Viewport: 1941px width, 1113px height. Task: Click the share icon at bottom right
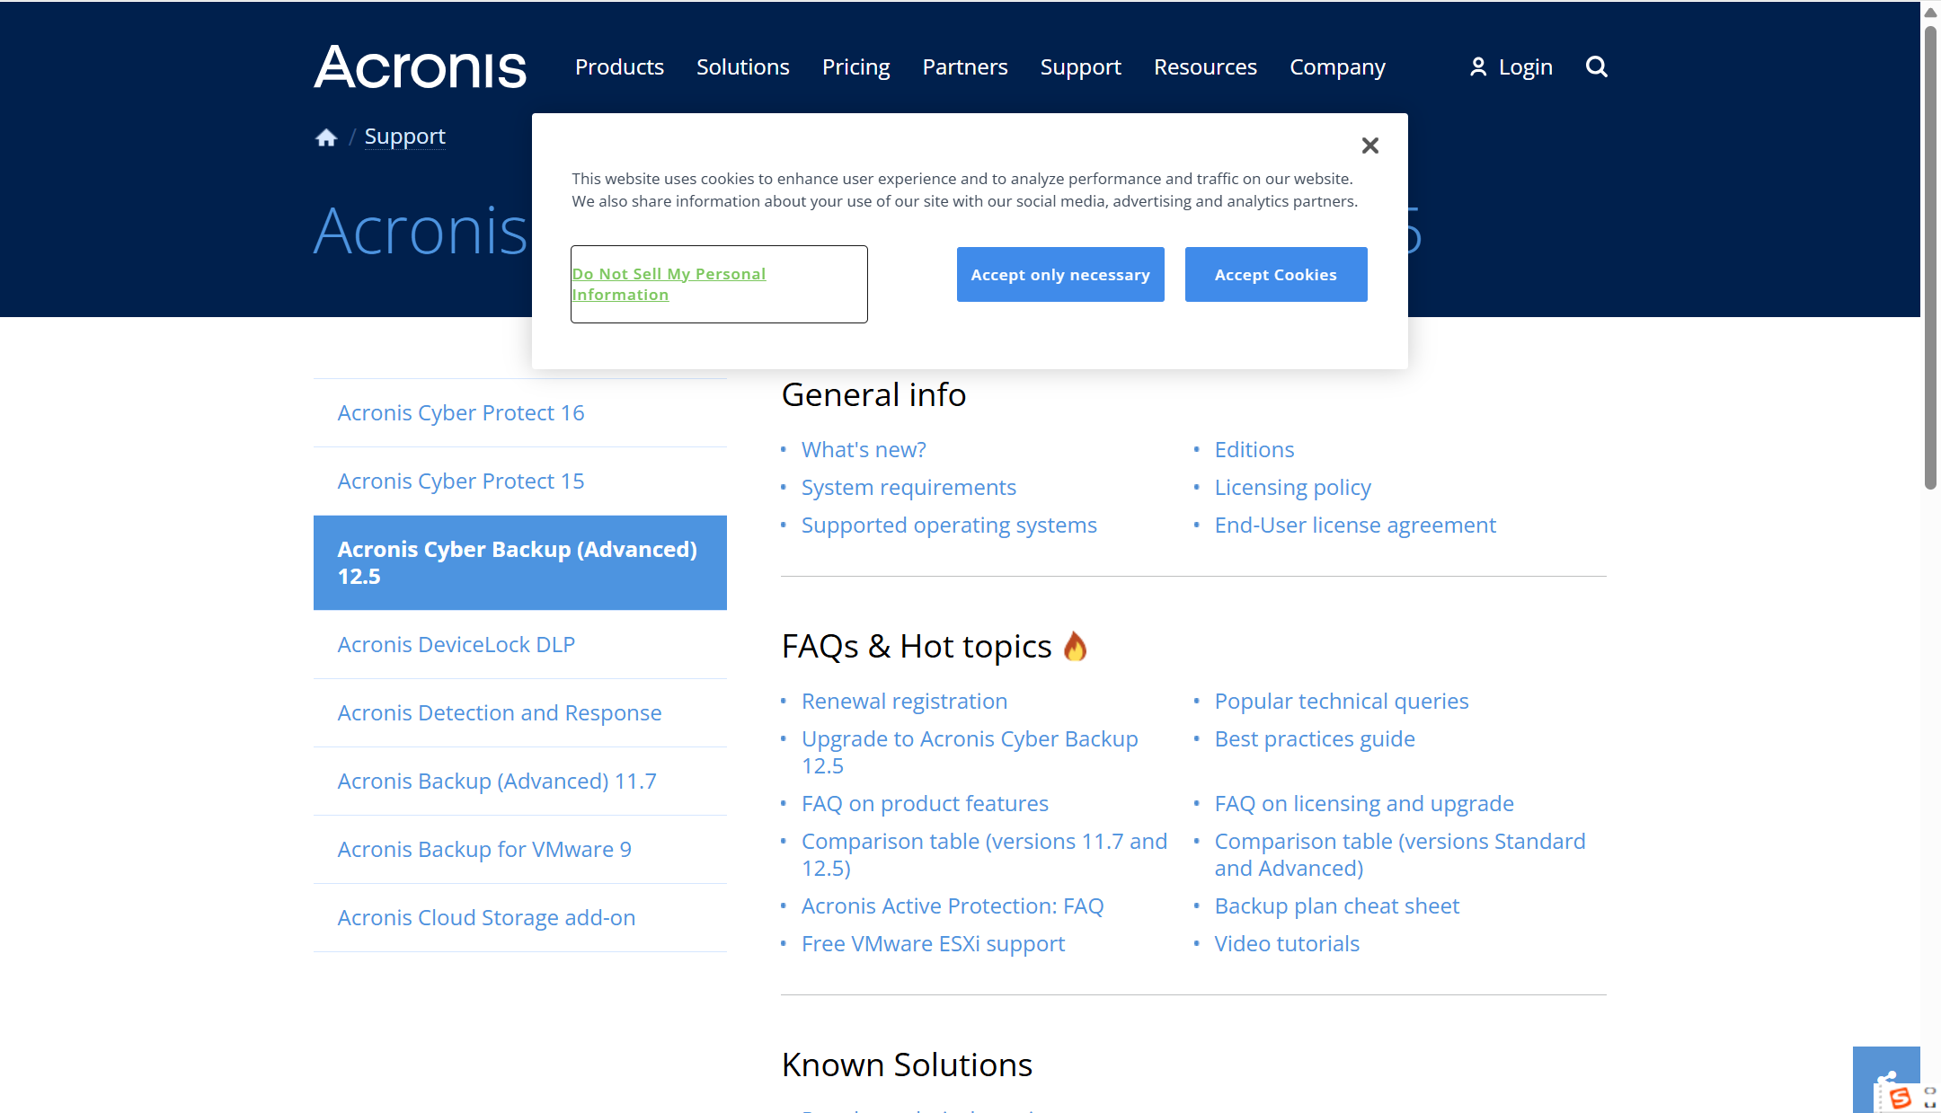point(1885,1077)
